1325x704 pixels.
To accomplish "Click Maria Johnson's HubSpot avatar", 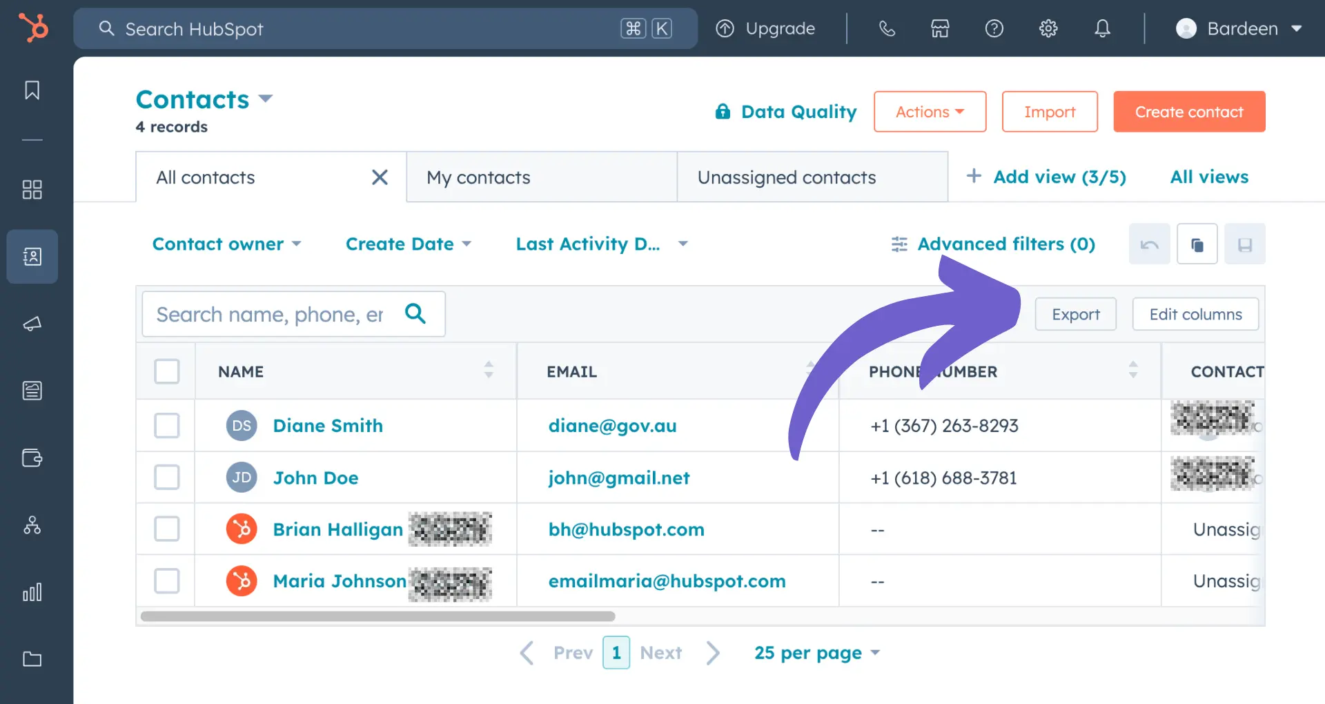I will pyautogui.click(x=242, y=581).
